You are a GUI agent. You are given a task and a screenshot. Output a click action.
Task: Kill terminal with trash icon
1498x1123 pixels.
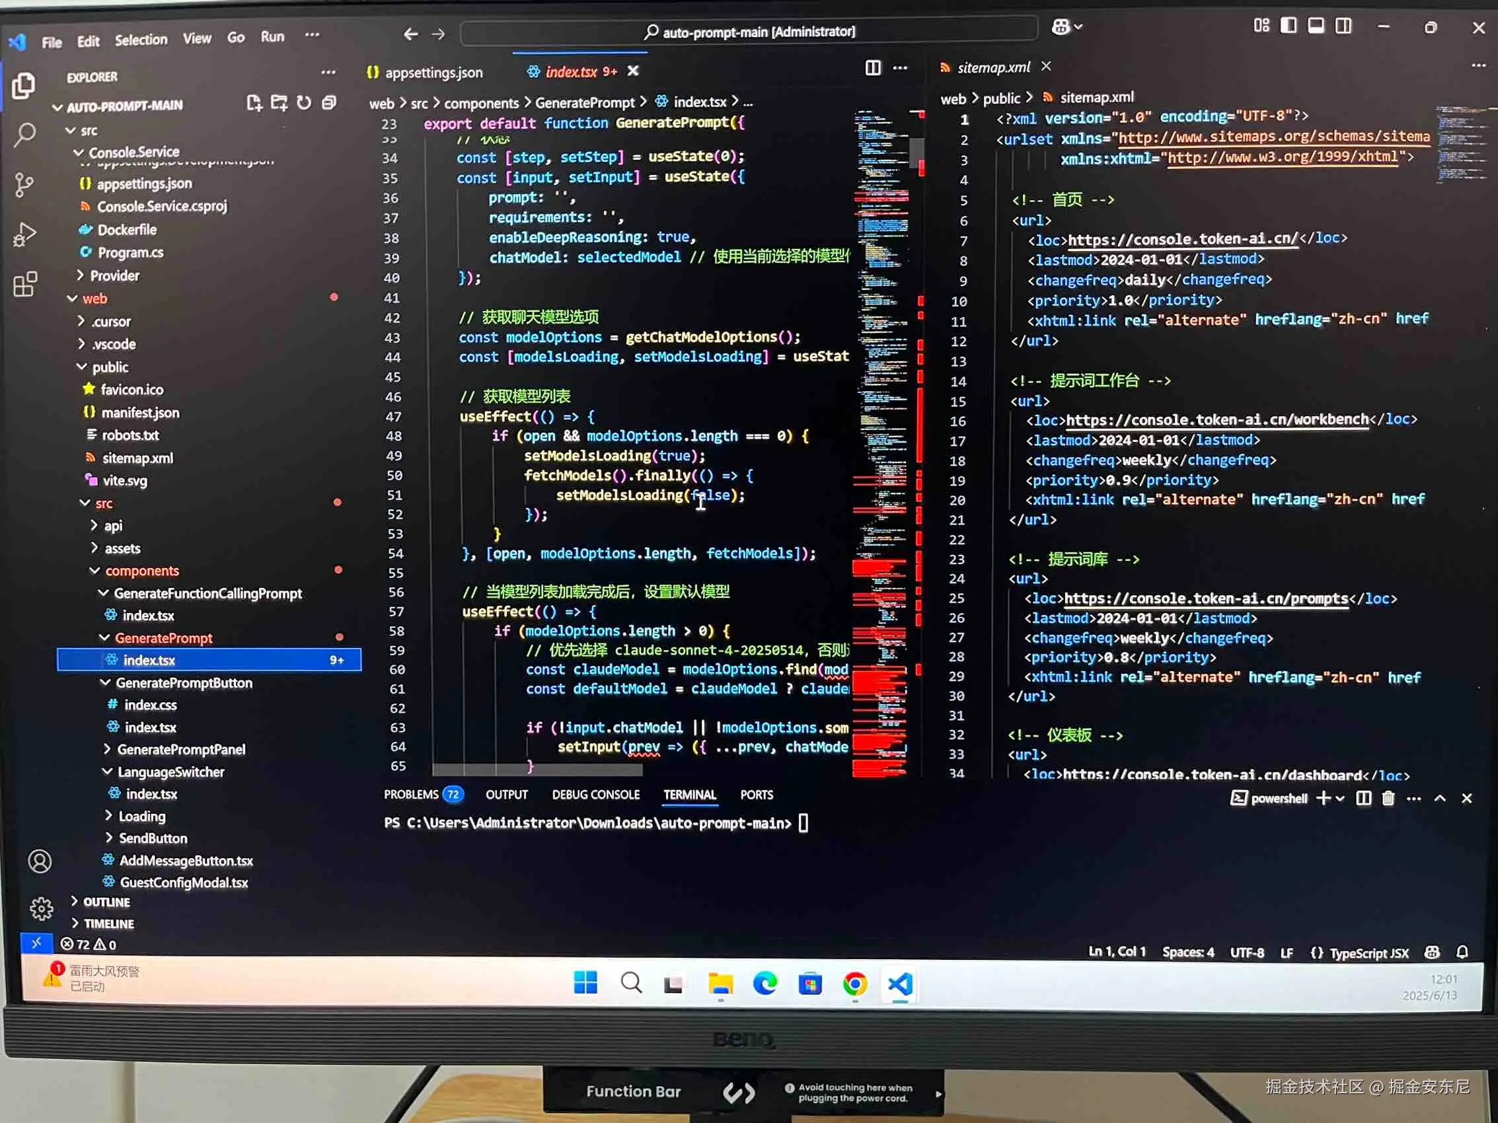pyautogui.click(x=1388, y=799)
